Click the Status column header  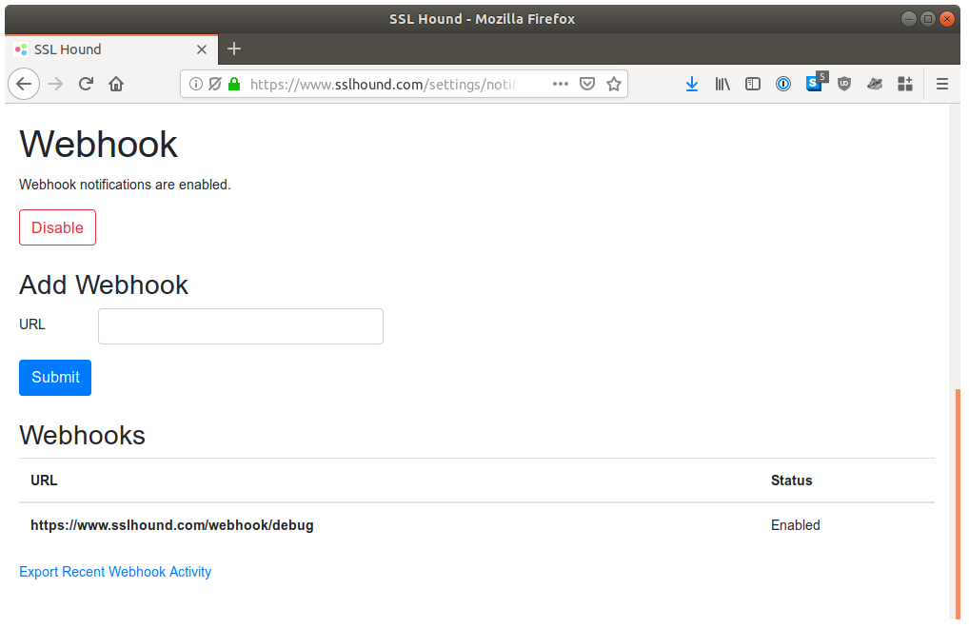coord(791,481)
